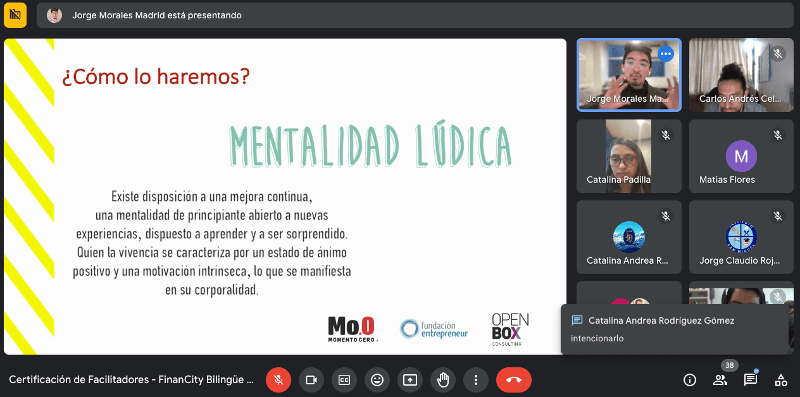Click the round avatar above Catalina Andrea R... name
The image size is (800, 397).
pos(629,237)
